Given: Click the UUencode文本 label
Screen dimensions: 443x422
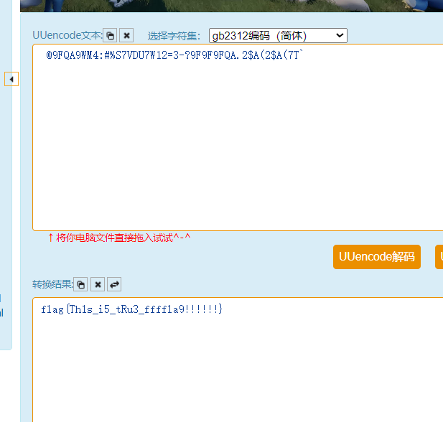Looking at the screenshot, I should pos(67,35).
